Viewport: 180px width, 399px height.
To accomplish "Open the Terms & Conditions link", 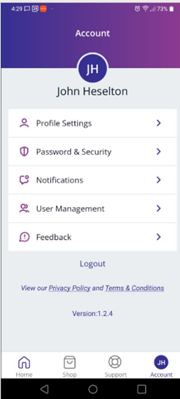I will pos(135,288).
